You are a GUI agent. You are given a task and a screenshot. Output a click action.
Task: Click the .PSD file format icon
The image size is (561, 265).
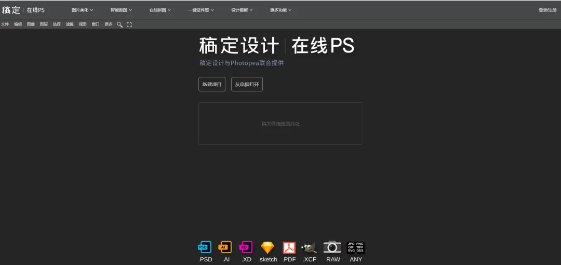[x=205, y=247]
